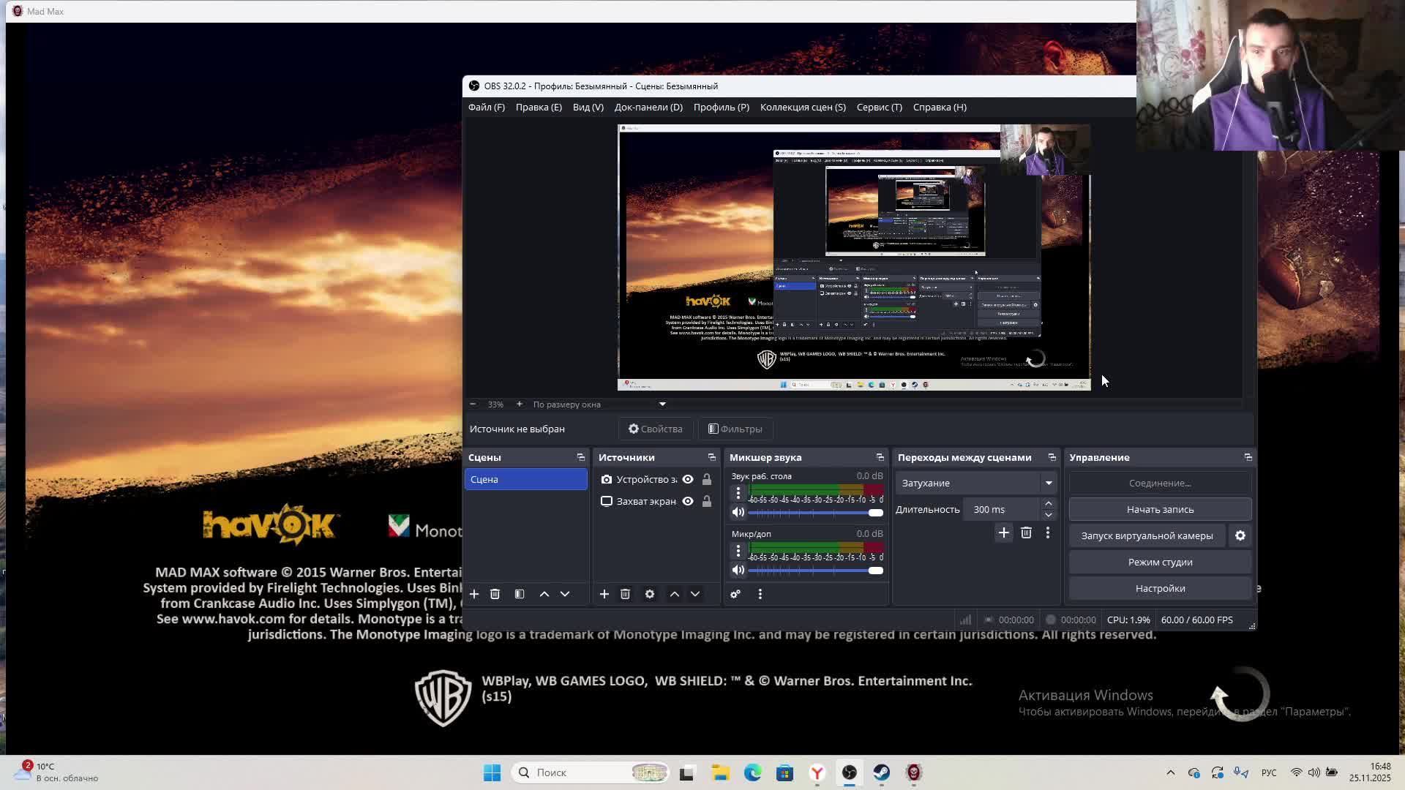This screenshot has width=1405, height=790.
Task: Open scene filters icon in Scenes panel
Action: 520,594
